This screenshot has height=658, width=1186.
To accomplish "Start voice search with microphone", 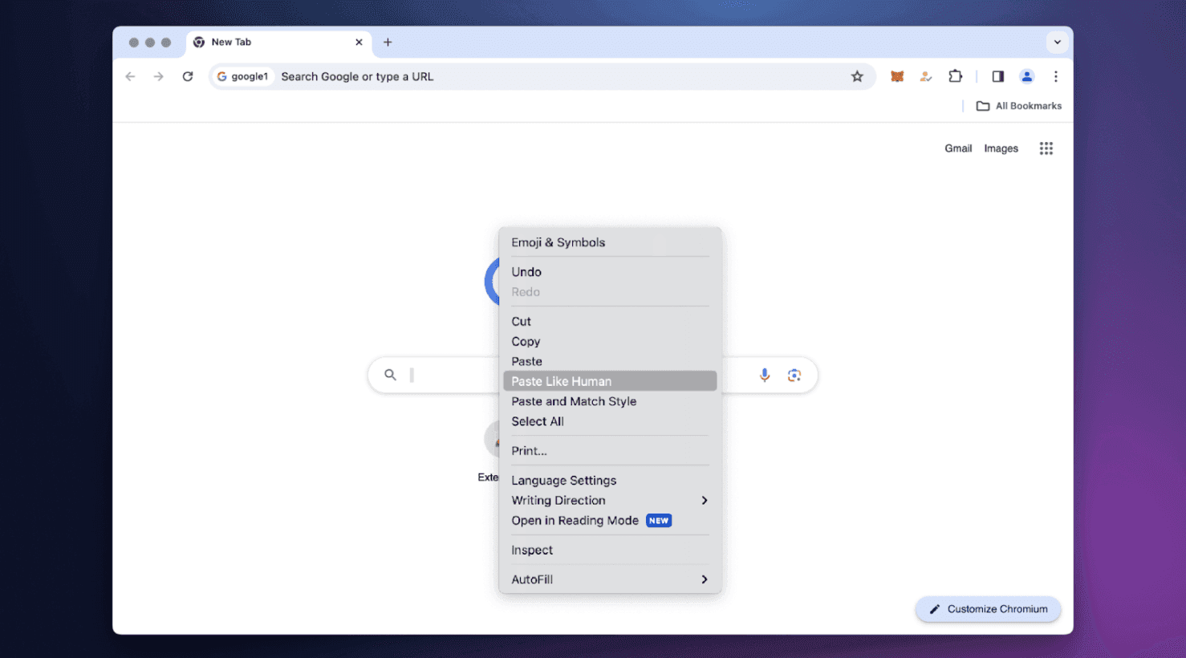I will [x=765, y=375].
